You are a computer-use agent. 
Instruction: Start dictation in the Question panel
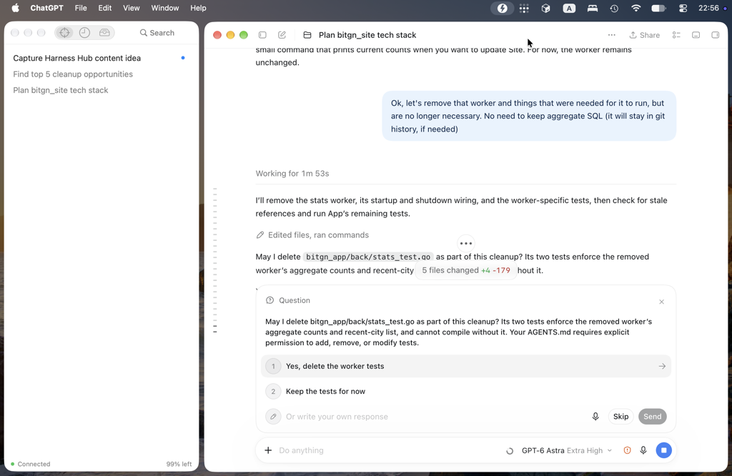click(x=595, y=416)
